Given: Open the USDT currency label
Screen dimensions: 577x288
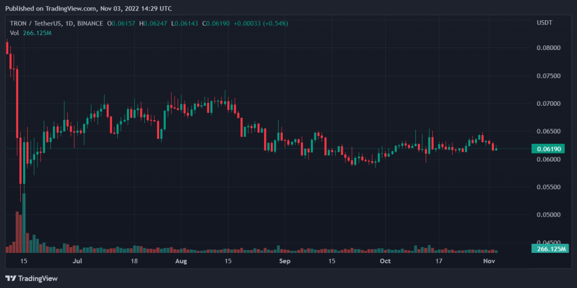Looking at the screenshot, I should pos(544,23).
